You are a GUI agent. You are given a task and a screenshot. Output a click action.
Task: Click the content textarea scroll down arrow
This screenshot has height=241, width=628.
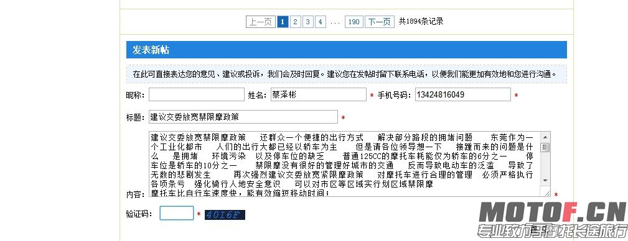tap(545, 181)
